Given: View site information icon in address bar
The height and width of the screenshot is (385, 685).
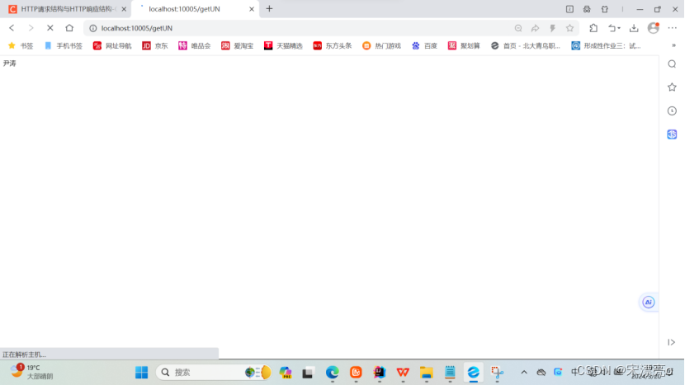Looking at the screenshot, I should pos(93,28).
